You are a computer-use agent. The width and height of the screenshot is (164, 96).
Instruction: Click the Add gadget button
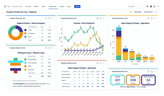pyautogui.click(x=138, y=12)
